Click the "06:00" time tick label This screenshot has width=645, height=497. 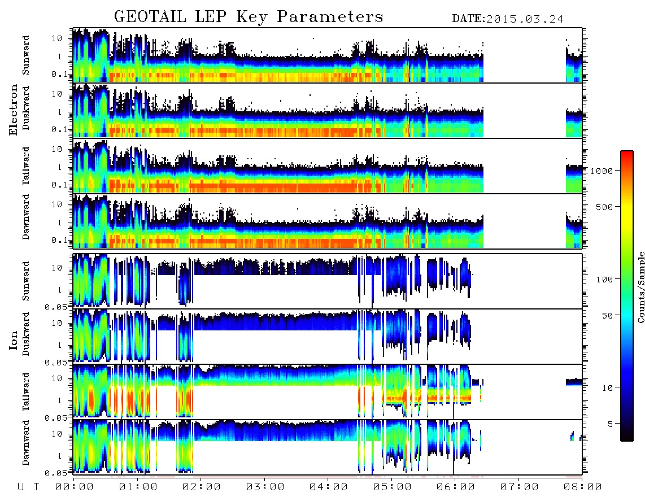(456, 487)
